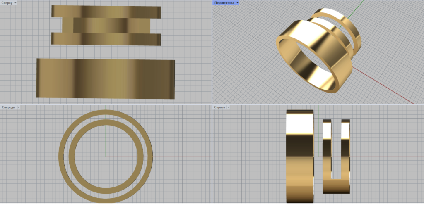Activate the Перспектива viewport title
424x204 pixels.
tap(224, 2)
